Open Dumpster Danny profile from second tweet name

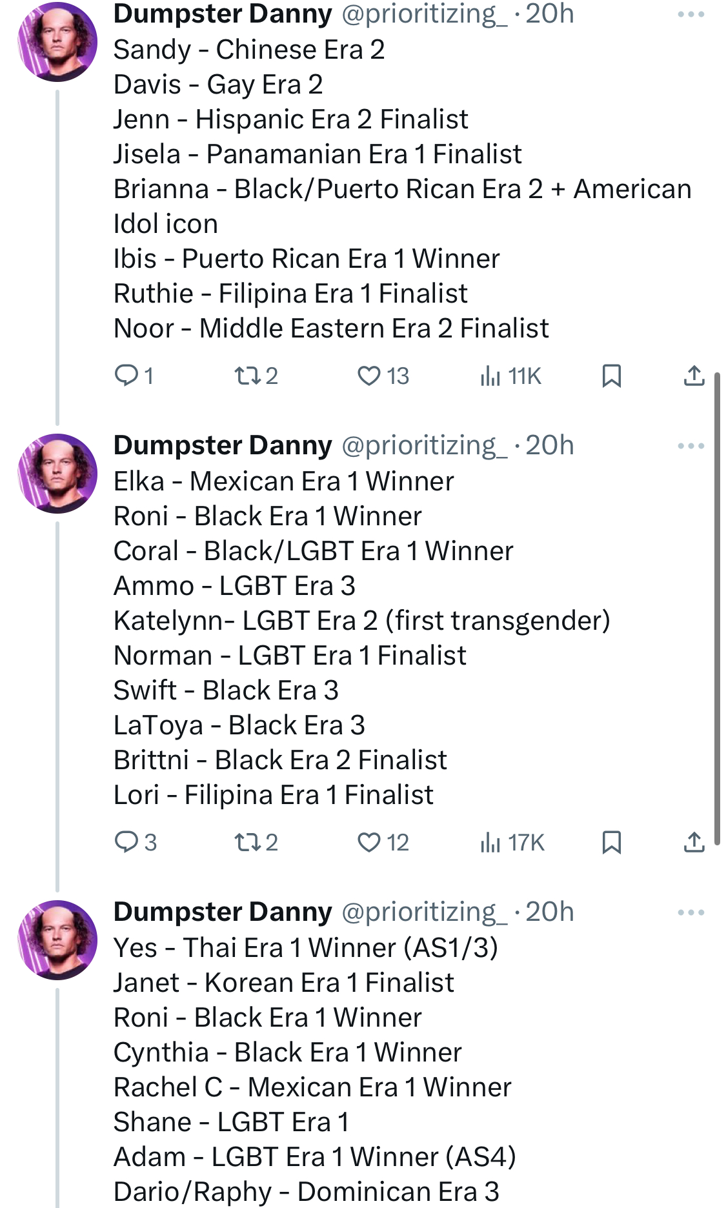click(x=223, y=445)
